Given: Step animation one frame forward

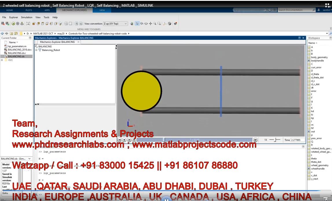Looking at the screenshot, I should [x=134, y=140].
